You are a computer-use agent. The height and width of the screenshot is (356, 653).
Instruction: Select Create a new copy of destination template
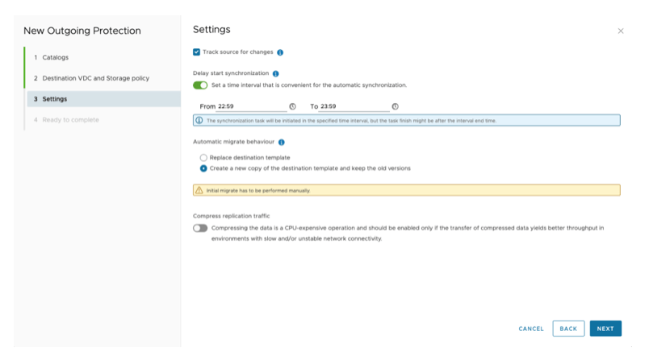click(x=203, y=168)
